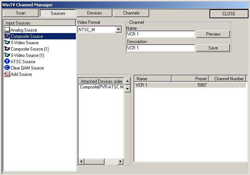
Task: Click the blue ATSC Source T icon
Action: point(7,61)
